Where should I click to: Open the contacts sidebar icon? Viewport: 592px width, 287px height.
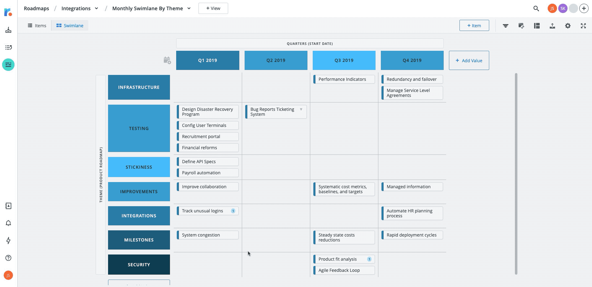point(8,206)
